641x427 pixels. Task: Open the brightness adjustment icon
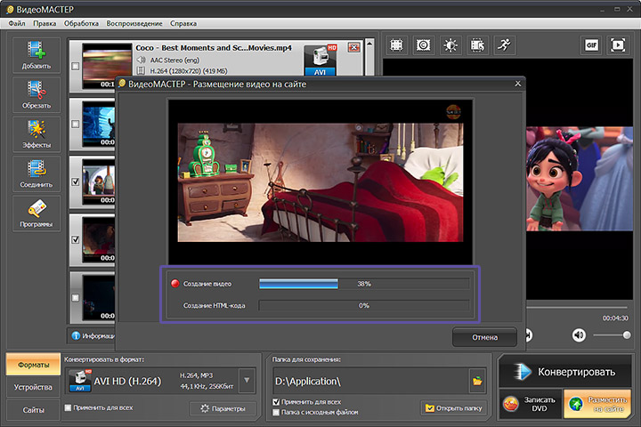tap(450, 45)
